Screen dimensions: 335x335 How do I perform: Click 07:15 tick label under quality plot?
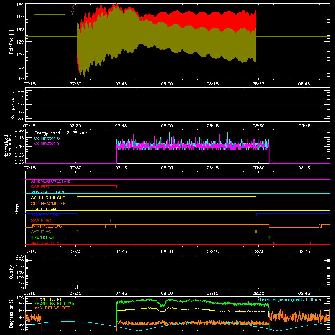point(29,294)
